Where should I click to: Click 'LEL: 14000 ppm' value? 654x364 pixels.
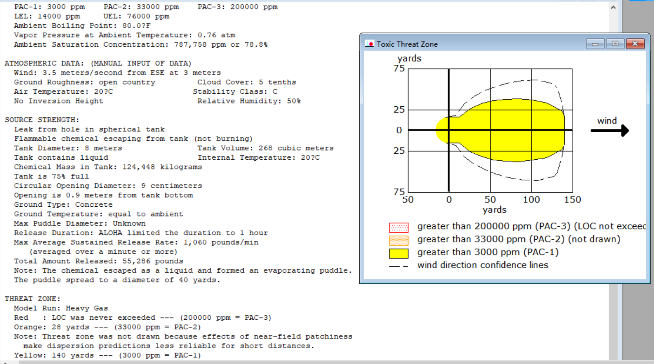tap(47, 16)
